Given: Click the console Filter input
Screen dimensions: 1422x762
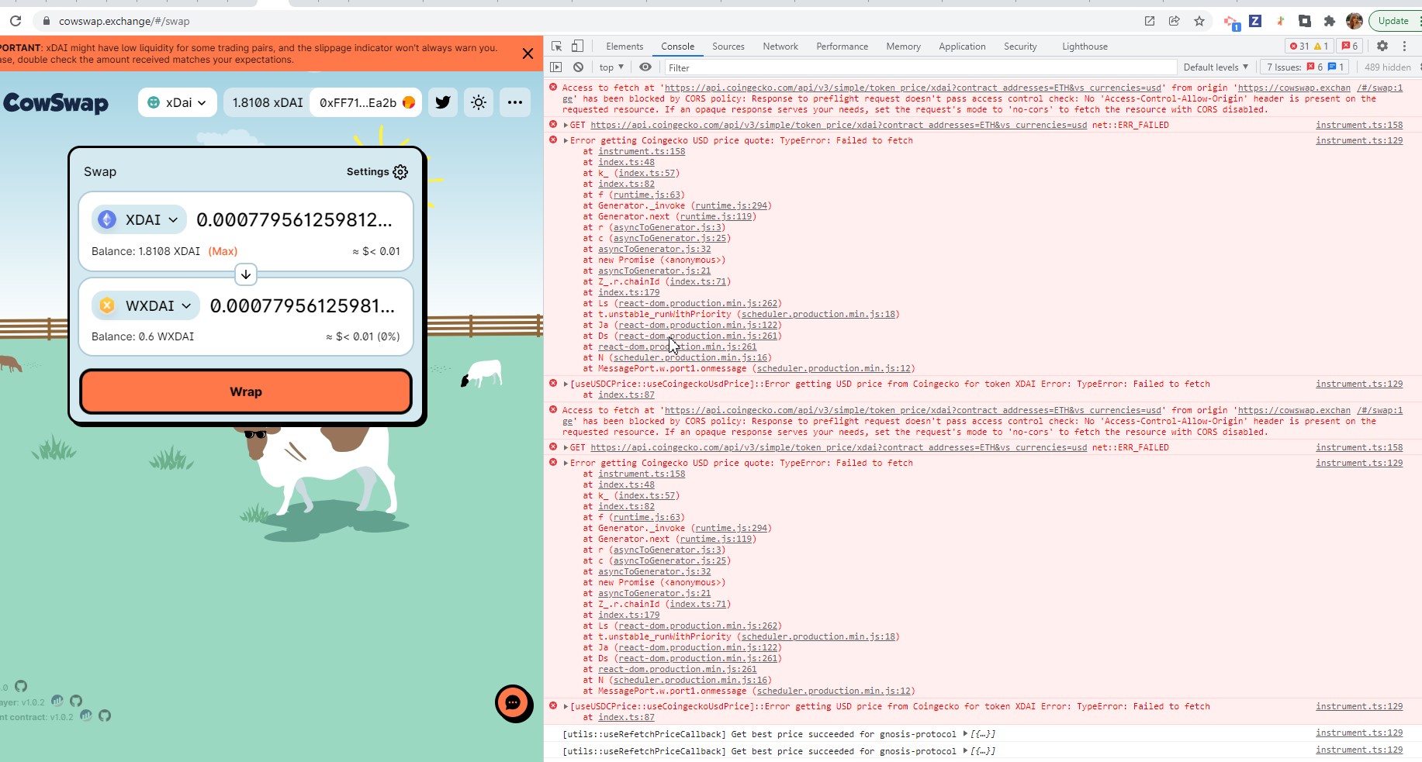Looking at the screenshot, I should [x=920, y=68].
